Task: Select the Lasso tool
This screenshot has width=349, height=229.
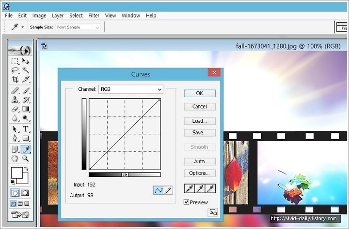Action: pyautogui.click(x=15, y=70)
